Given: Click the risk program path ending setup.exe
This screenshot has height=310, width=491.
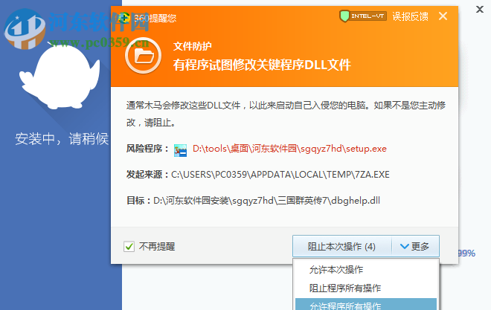Looking at the screenshot, I should click(289, 149).
